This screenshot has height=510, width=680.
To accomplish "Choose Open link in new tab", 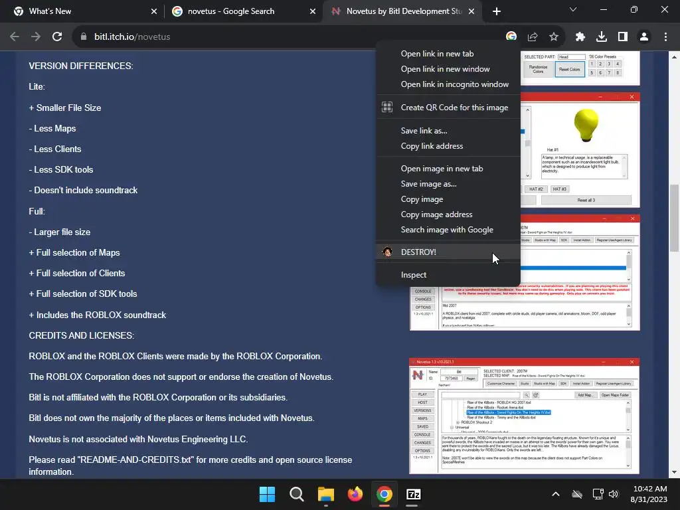I will click(448, 54).
